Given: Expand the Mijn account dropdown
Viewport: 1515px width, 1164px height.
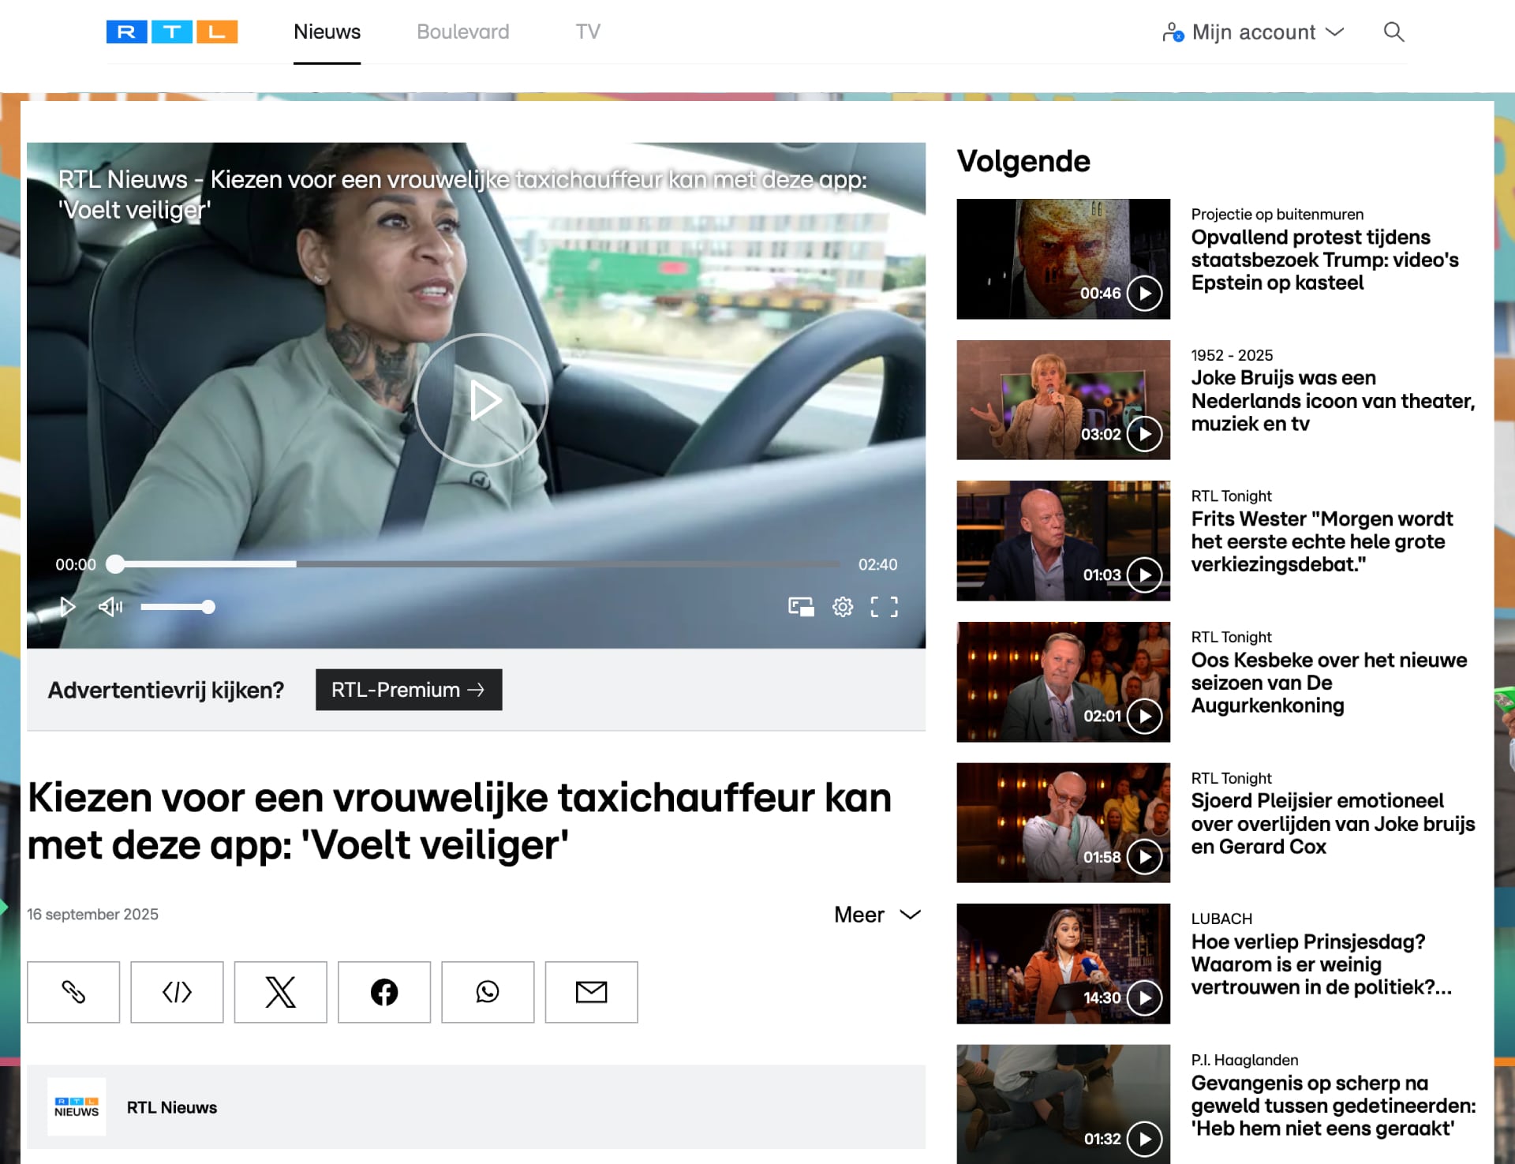Looking at the screenshot, I should (1254, 32).
